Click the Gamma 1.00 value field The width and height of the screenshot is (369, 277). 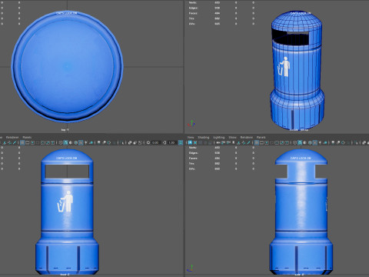(171, 142)
